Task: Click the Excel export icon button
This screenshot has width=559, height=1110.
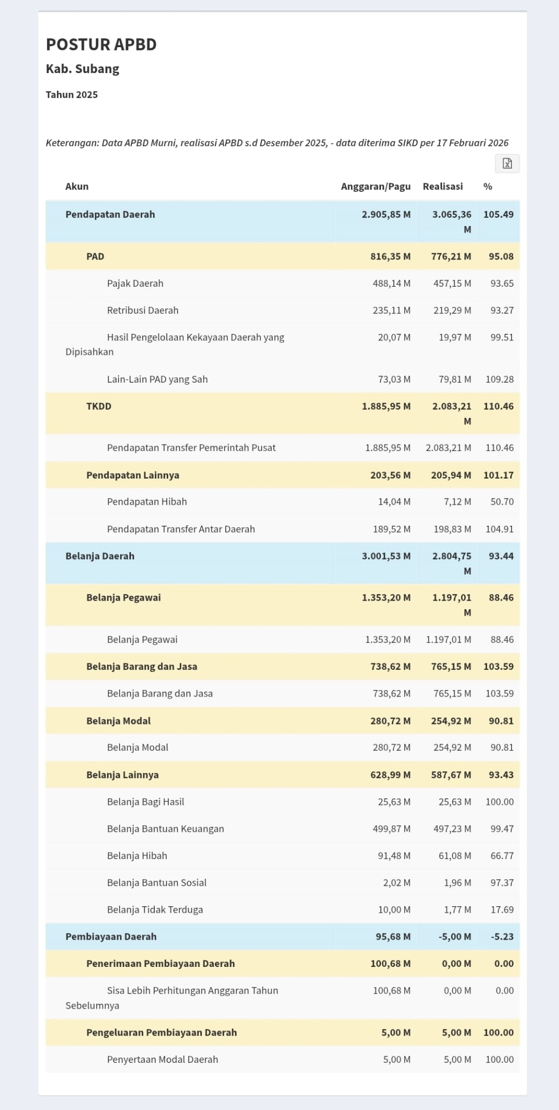Action: tap(507, 164)
